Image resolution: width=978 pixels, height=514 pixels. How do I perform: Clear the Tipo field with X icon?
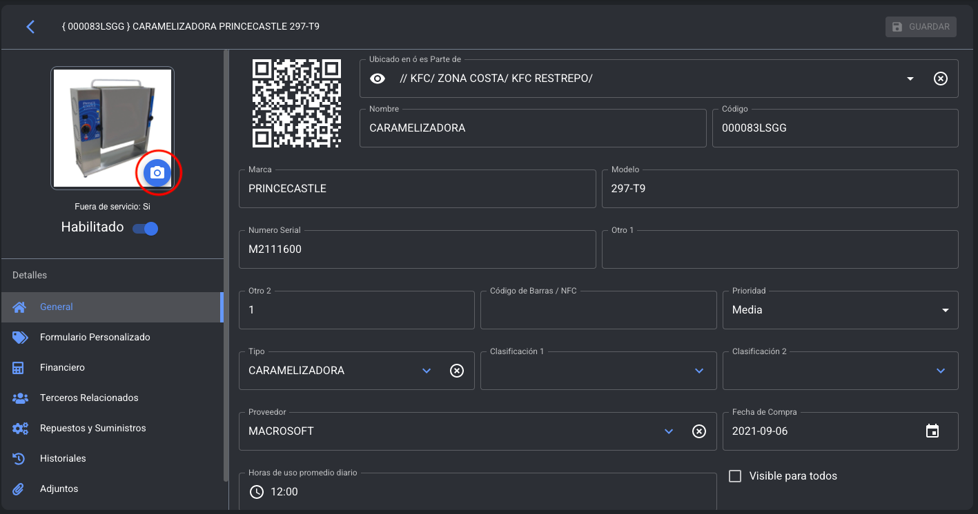[x=456, y=371]
